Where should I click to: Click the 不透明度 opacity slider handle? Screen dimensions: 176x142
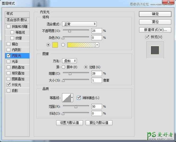[70, 31]
